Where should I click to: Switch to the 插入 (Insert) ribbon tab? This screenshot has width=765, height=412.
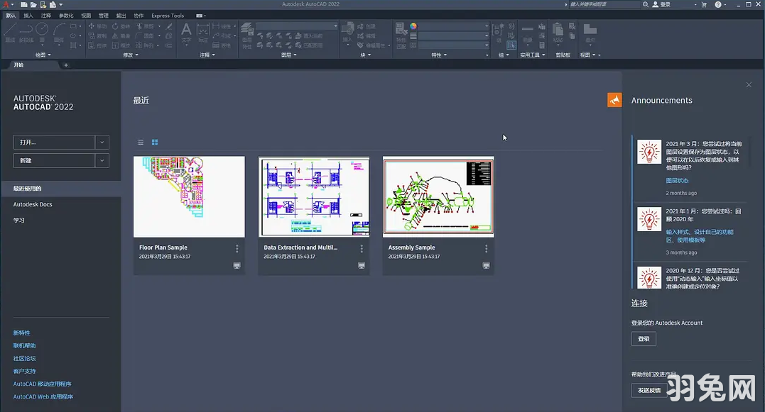28,16
